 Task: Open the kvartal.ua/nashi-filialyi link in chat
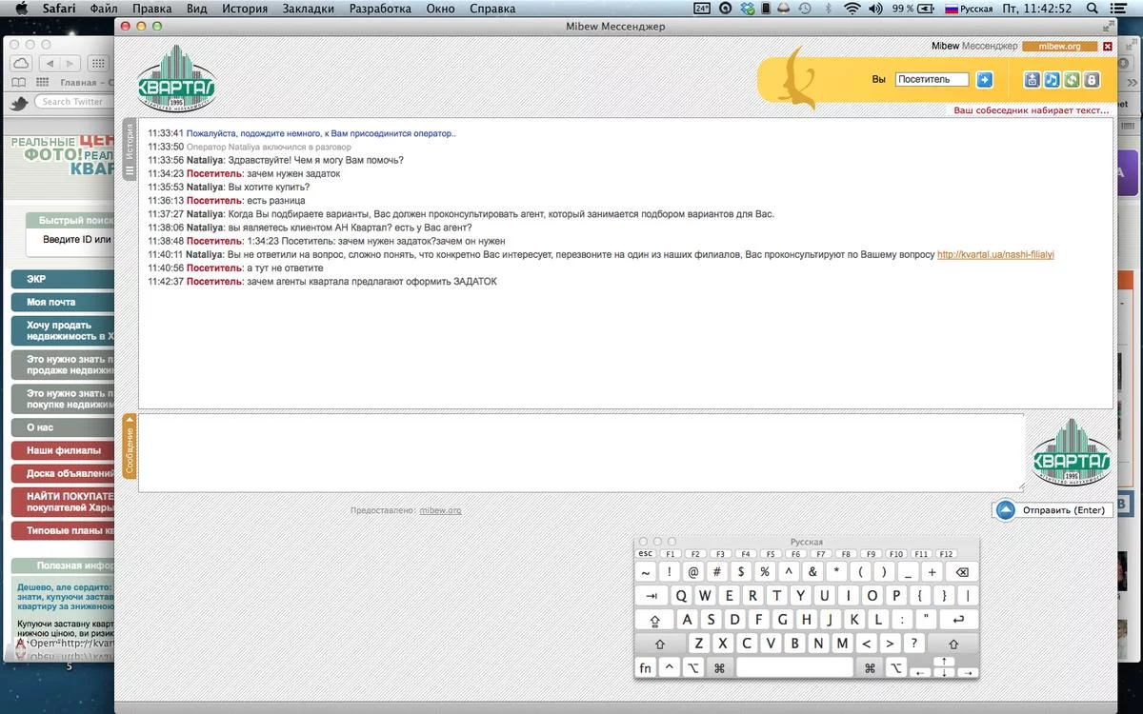(995, 255)
